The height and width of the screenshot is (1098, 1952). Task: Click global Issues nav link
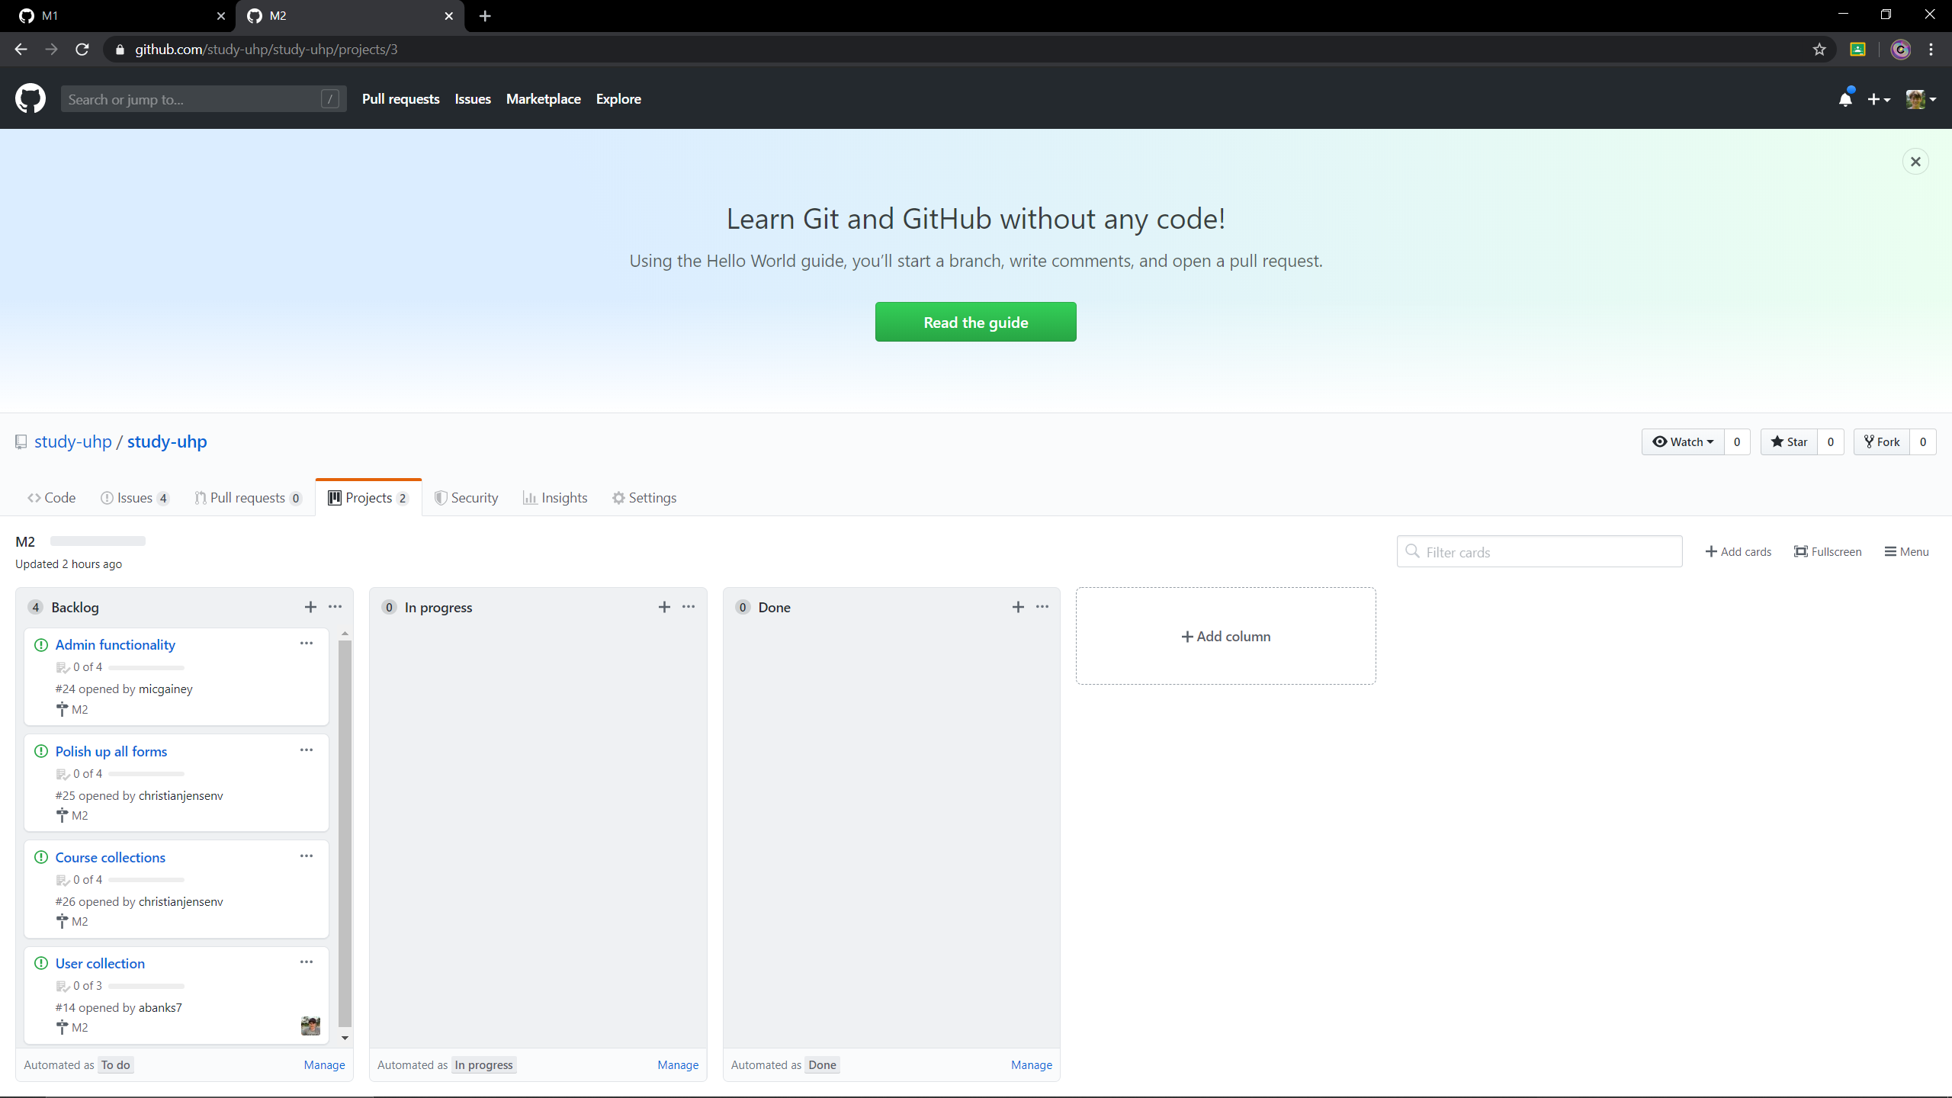pos(473,99)
